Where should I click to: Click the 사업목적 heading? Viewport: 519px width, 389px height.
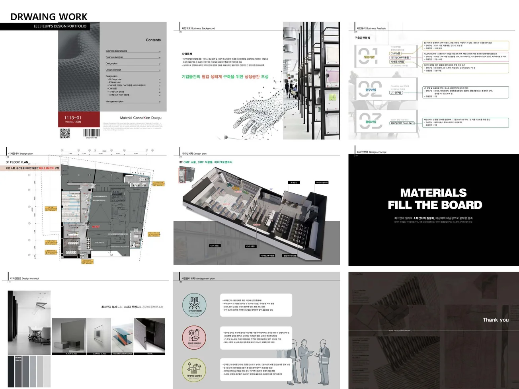coord(187,54)
